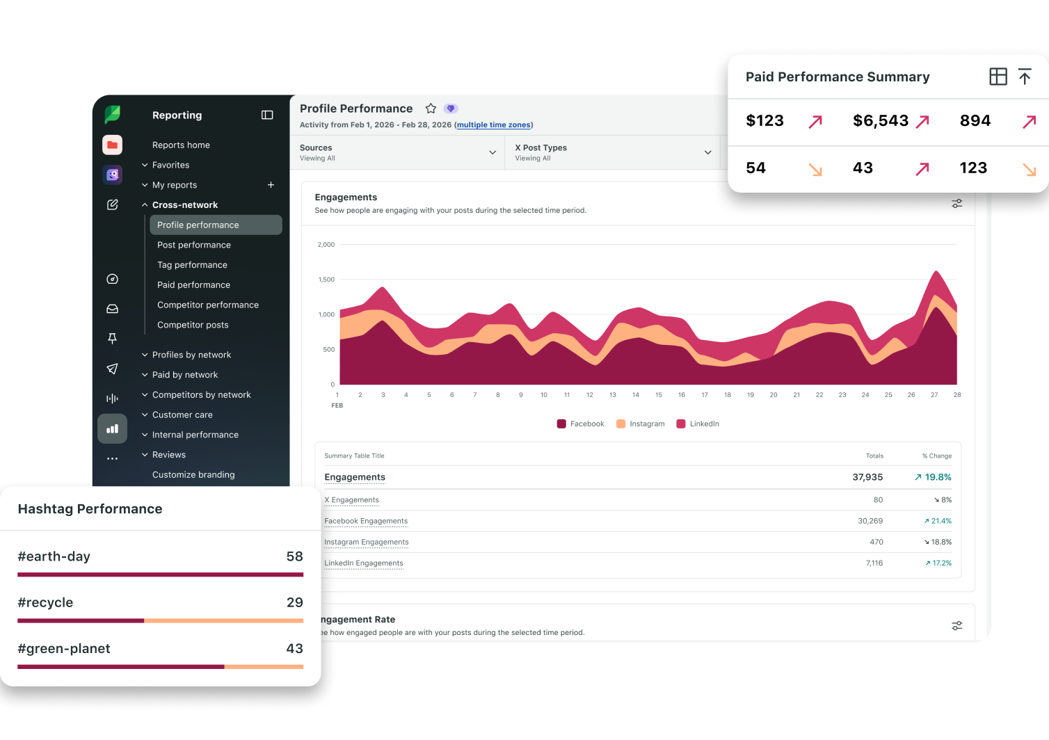Screen dimensions: 1049x740
Task: Select the Reports bar-chart icon
Action: [113, 429]
